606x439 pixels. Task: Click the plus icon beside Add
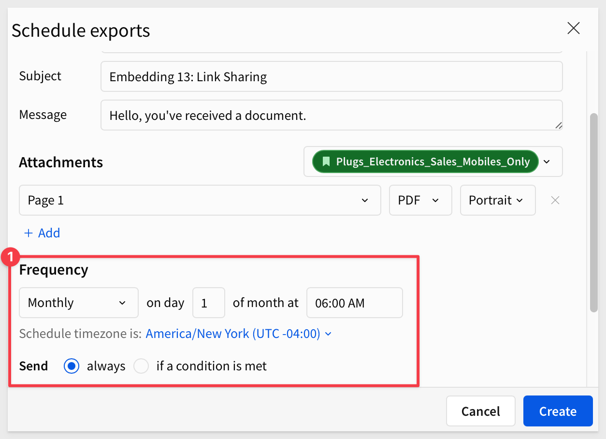(29, 233)
